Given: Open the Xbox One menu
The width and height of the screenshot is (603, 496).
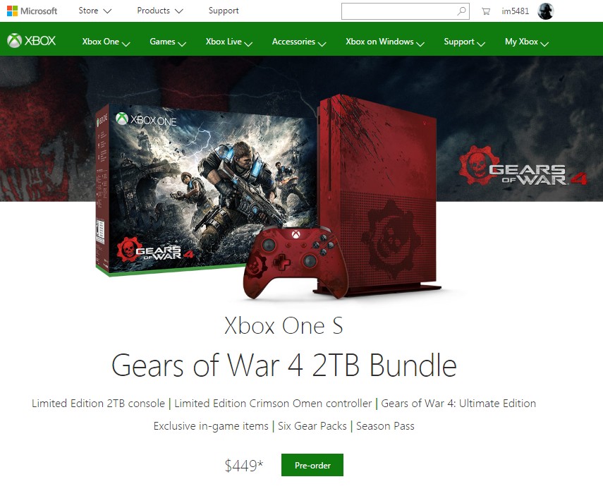Looking at the screenshot, I should coord(106,42).
